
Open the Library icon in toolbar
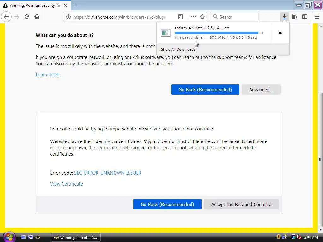pyautogui.click(x=295, y=17)
